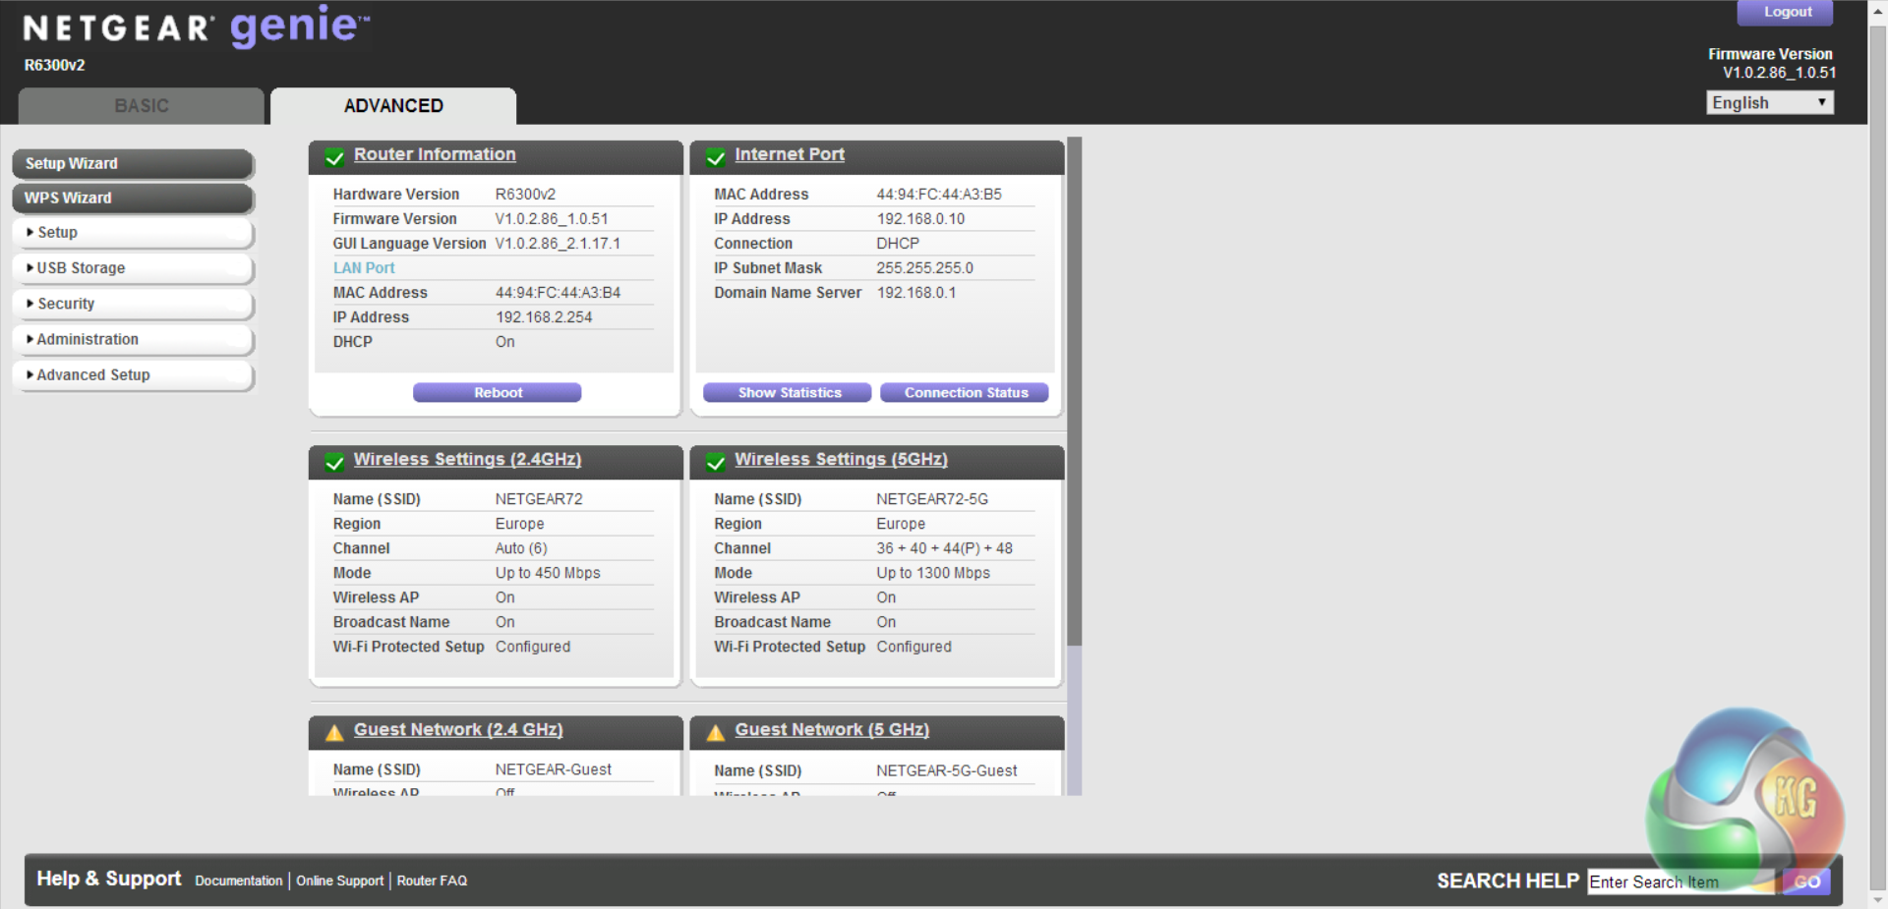Expand the USB Storage section
The width and height of the screenshot is (1888, 909).
[x=134, y=268]
